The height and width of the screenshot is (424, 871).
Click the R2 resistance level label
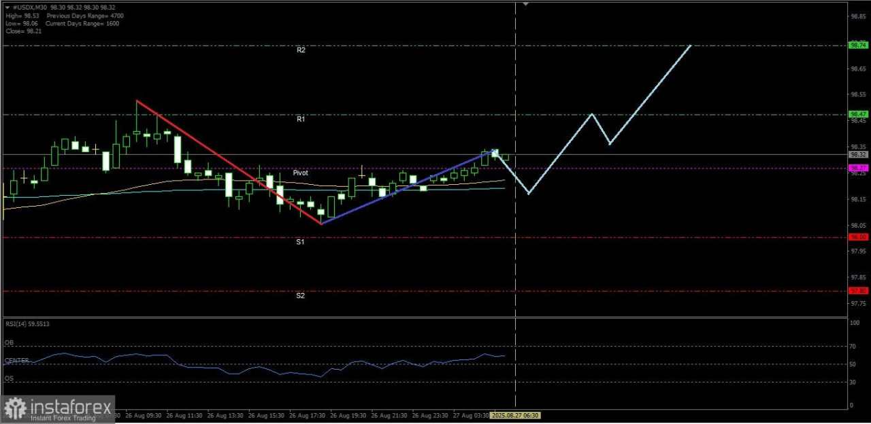(x=301, y=50)
